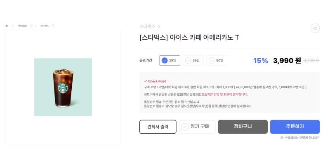The image size is (330, 165).
Task: Expand the 스타벅스 breadcrumb dropdown arrow
Action: pyautogui.click(x=53, y=26)
